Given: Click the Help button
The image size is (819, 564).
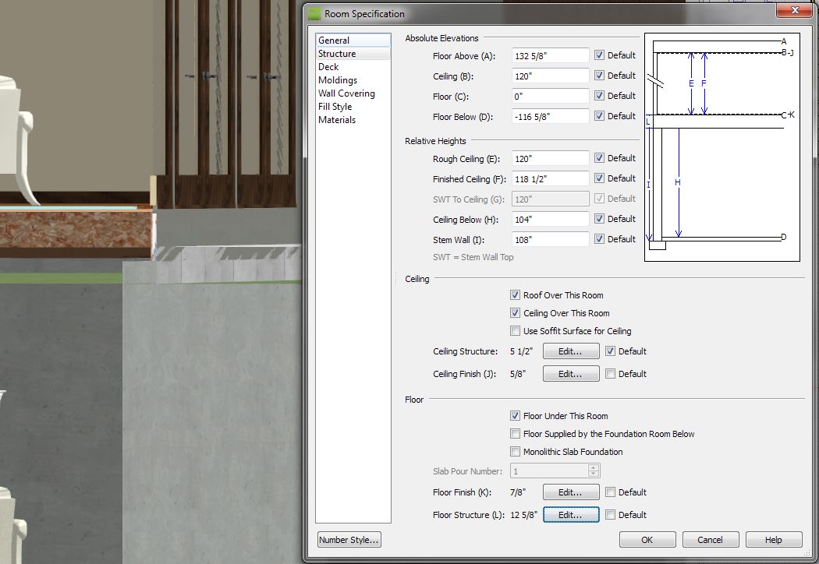Looking at the screenshot, I should pyautogui.click(x=773, y=540).
